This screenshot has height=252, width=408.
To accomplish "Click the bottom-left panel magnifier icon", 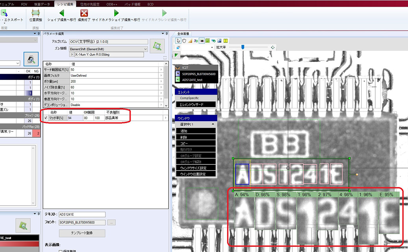I will (x=23, y=225).
